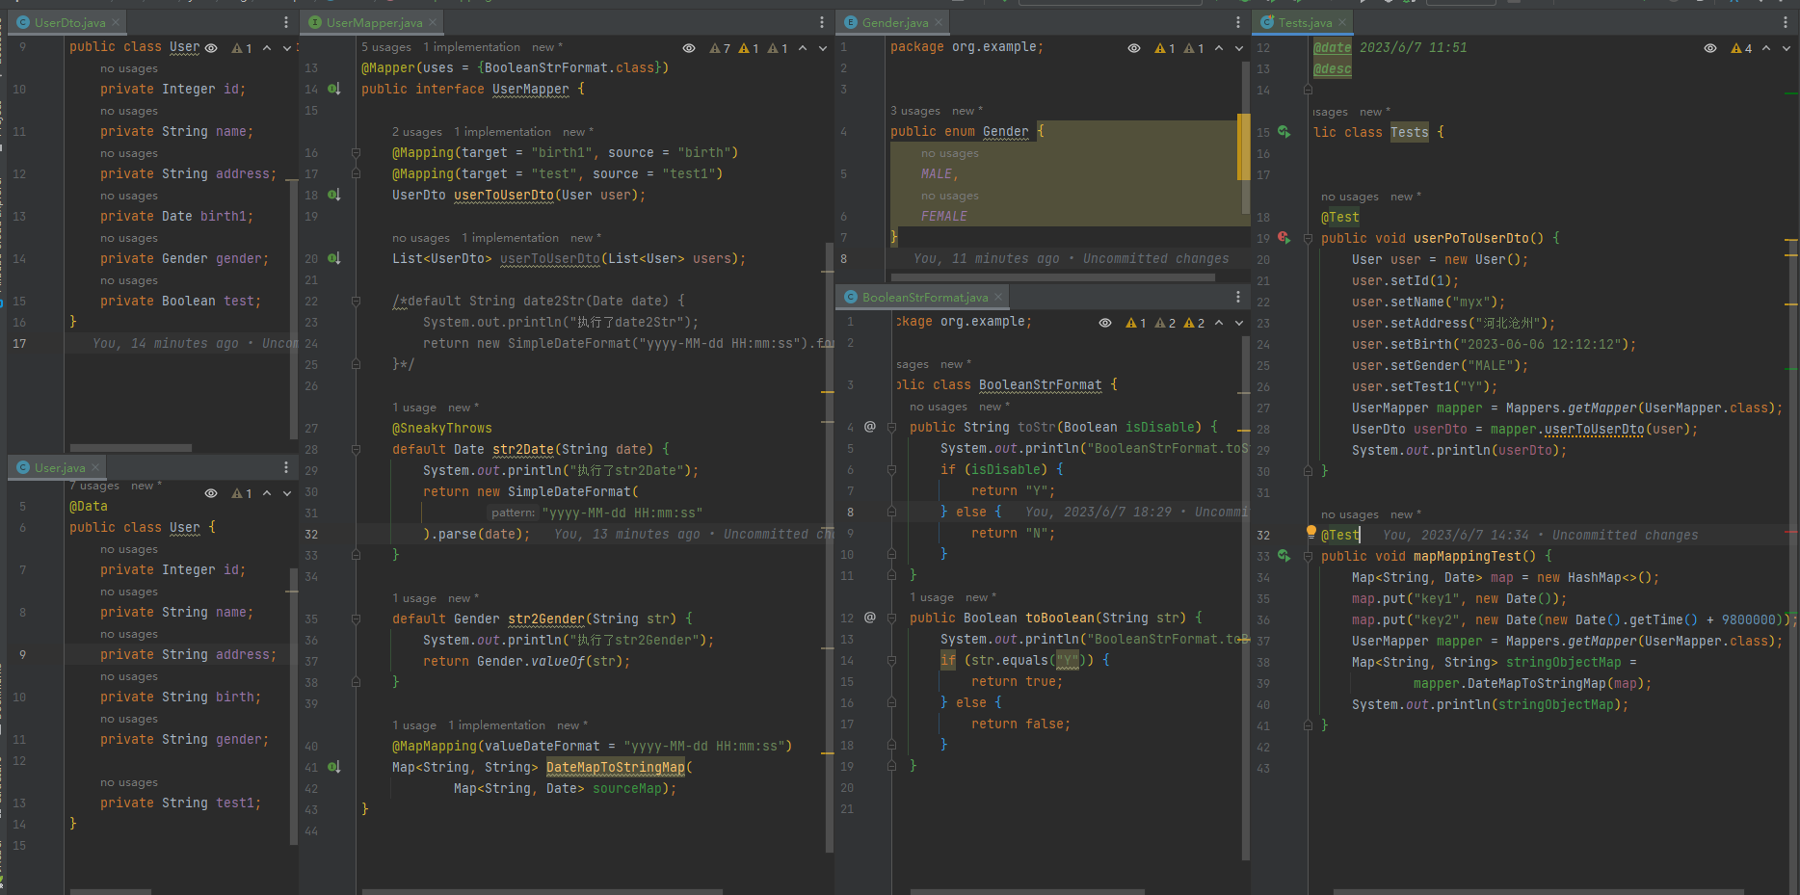Switch to the UserDto.java tab
Viewport: 1800px width, 895px height.
point(68,22)
